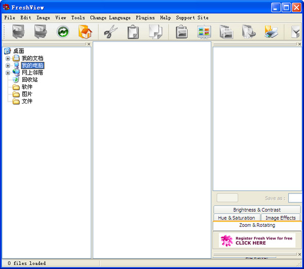The width and height of the screenshot is (304, 269).
Task: Open the Help menu
Action: tap(165, 18)
